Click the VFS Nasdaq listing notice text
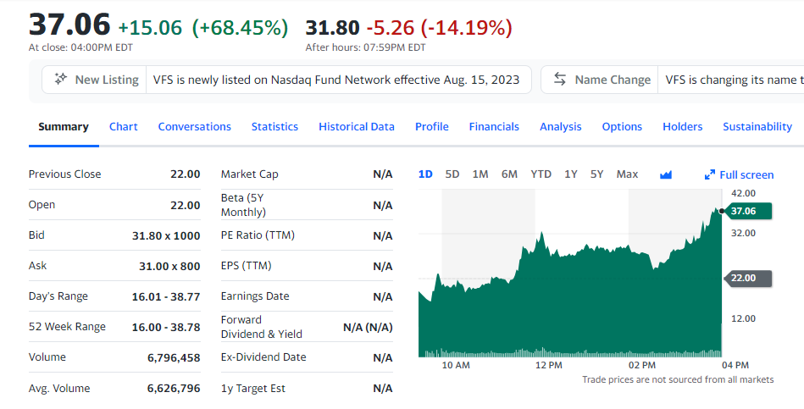The width and height of the screenshot is (804, 409). click(x=336, y=80)
